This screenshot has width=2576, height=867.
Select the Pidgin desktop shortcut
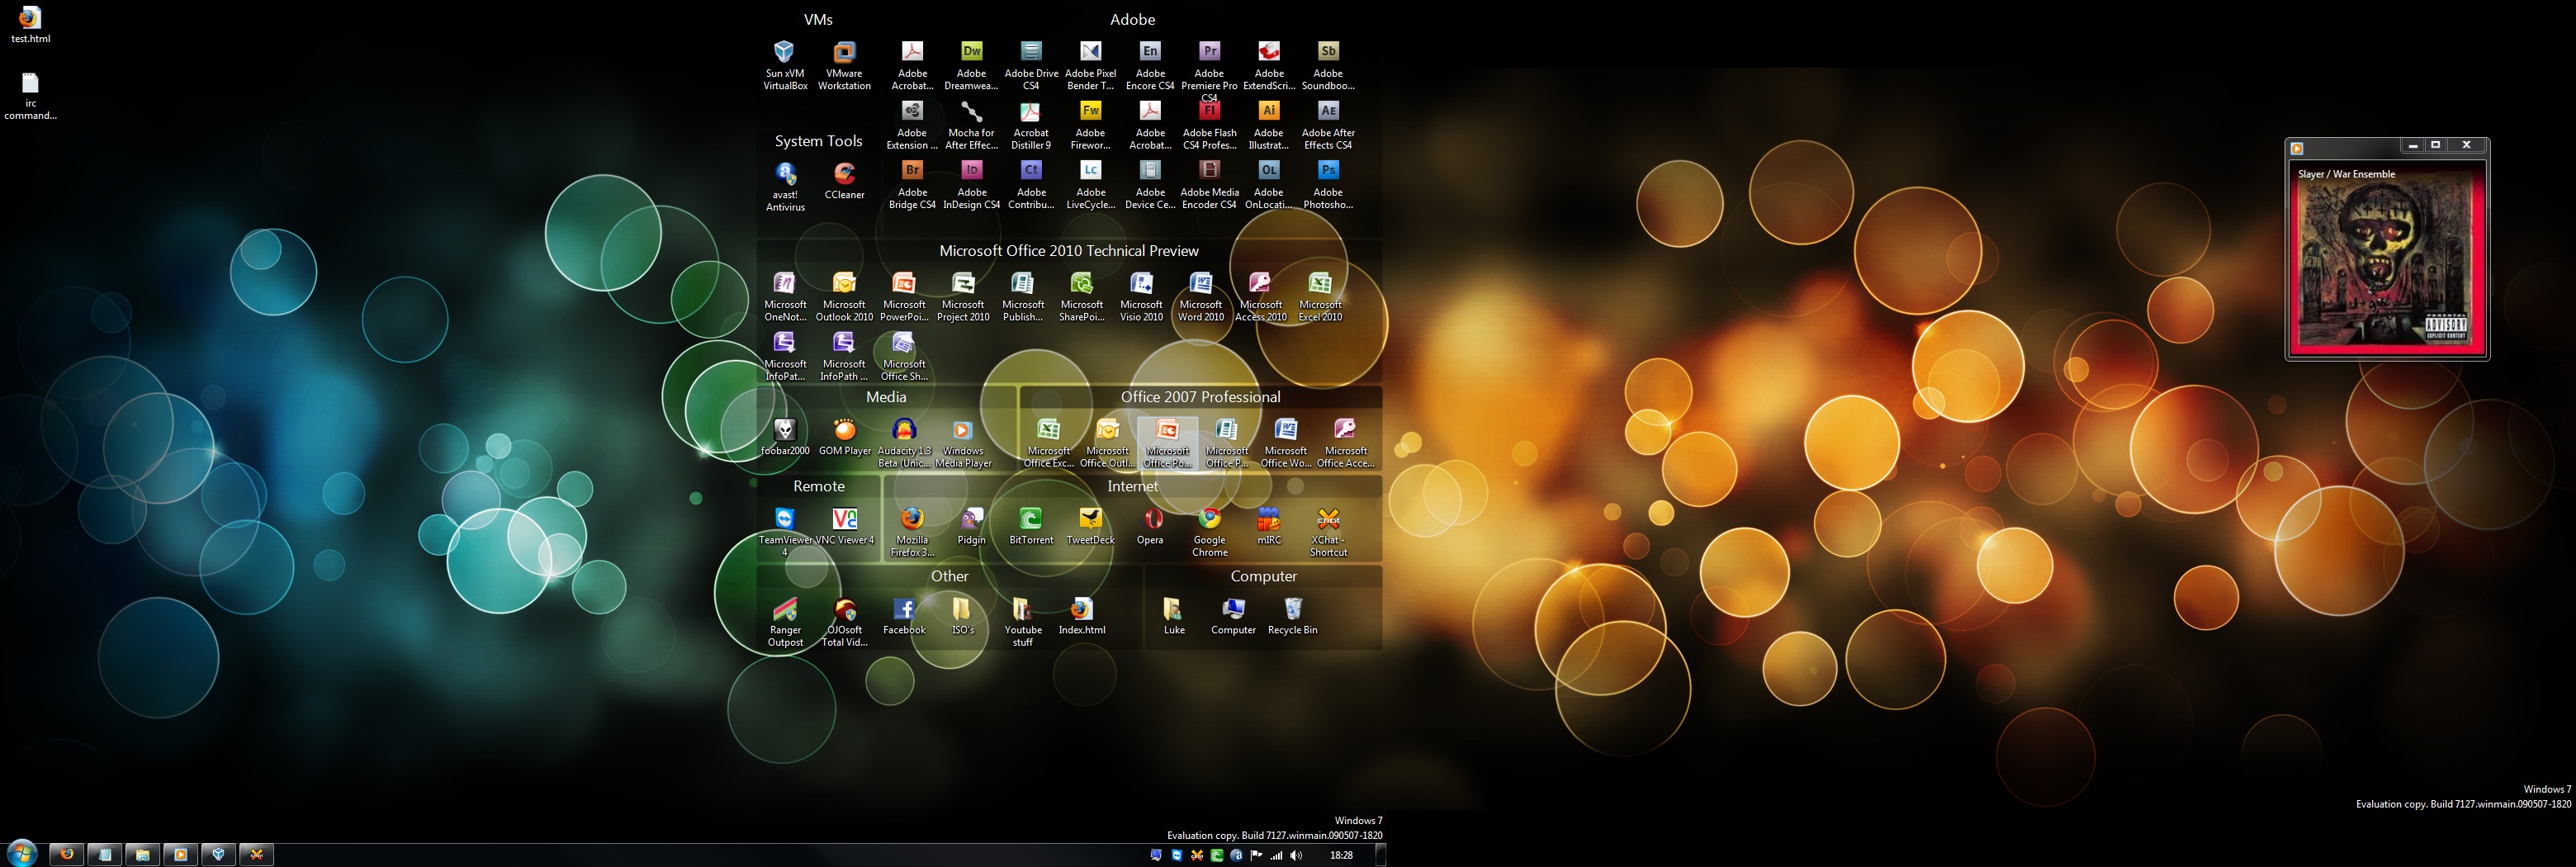[971, 519]
